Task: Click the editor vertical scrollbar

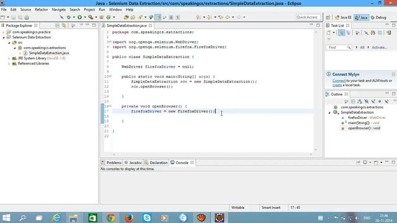Action: click(316, 90)
